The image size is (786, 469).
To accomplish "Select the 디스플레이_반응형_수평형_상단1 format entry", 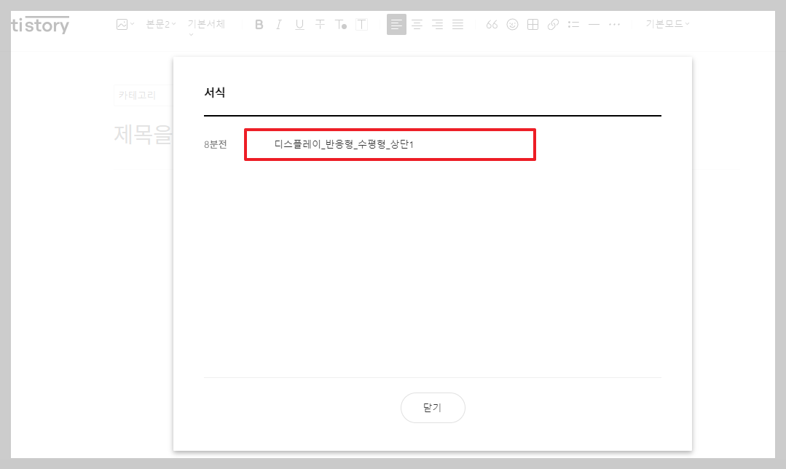I will tap(390, 144).
